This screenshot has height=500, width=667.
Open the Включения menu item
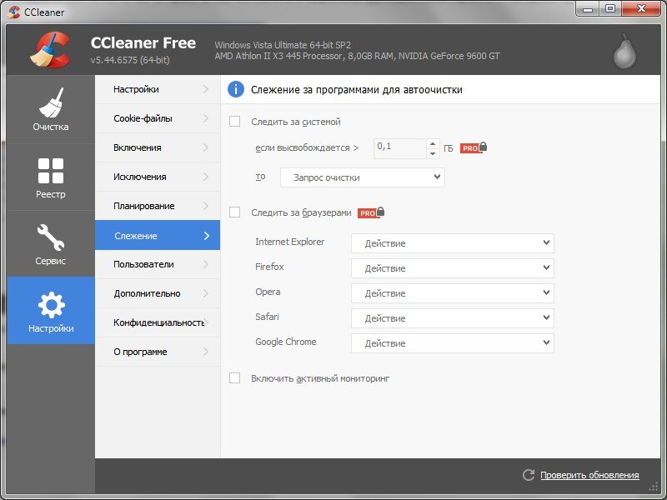158,147
